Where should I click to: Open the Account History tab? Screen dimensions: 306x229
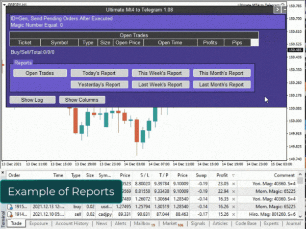[72, 223]
